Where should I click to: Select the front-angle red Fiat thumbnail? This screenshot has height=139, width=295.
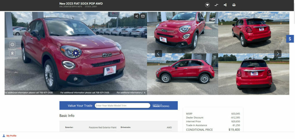pyautogui.click(x=182, y=33)
